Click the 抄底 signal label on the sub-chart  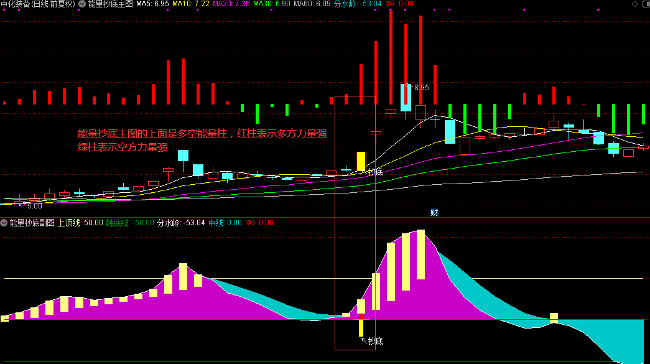376,341
